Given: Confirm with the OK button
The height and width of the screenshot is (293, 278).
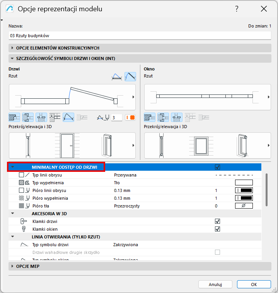Looking at the screenshot, I should (254, 284).
